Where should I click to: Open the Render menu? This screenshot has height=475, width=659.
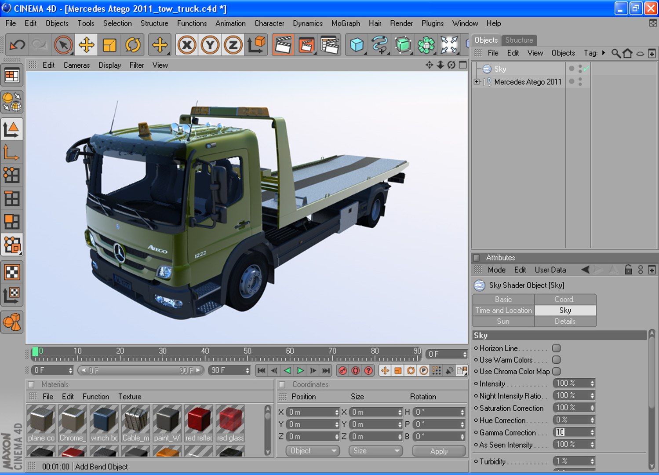pos(401,23)
